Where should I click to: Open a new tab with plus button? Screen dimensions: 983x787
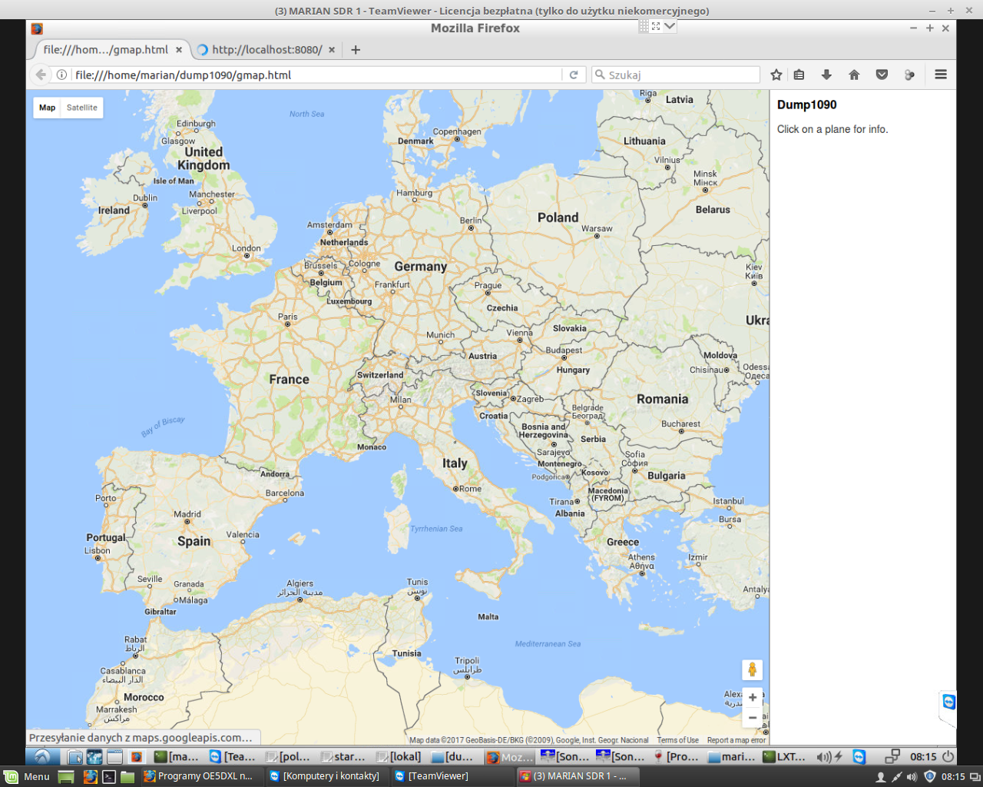(356, 50)
